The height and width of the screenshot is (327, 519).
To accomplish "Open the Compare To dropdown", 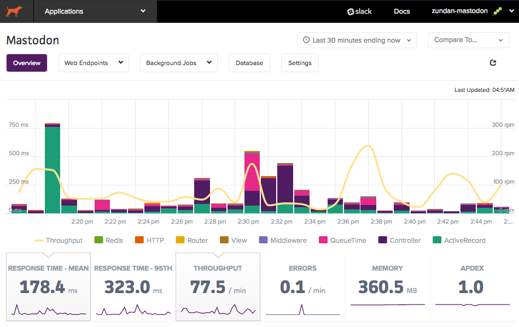I will pos(468,40).
